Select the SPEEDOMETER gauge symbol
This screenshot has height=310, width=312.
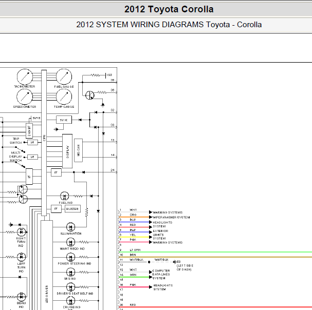25,96
